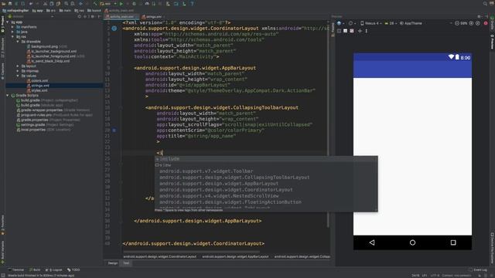This screenshot has height=278, width=495.
Task: Click the blue Help question mark icon
Action: click(x=192, y=4)
